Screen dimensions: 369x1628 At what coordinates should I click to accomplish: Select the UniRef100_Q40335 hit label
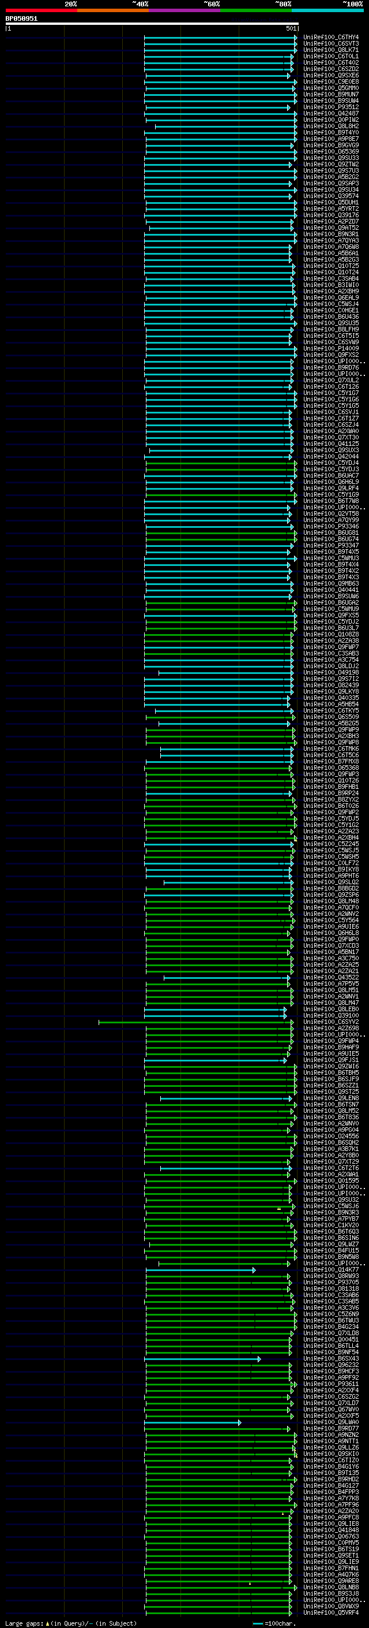pos(330,698)
